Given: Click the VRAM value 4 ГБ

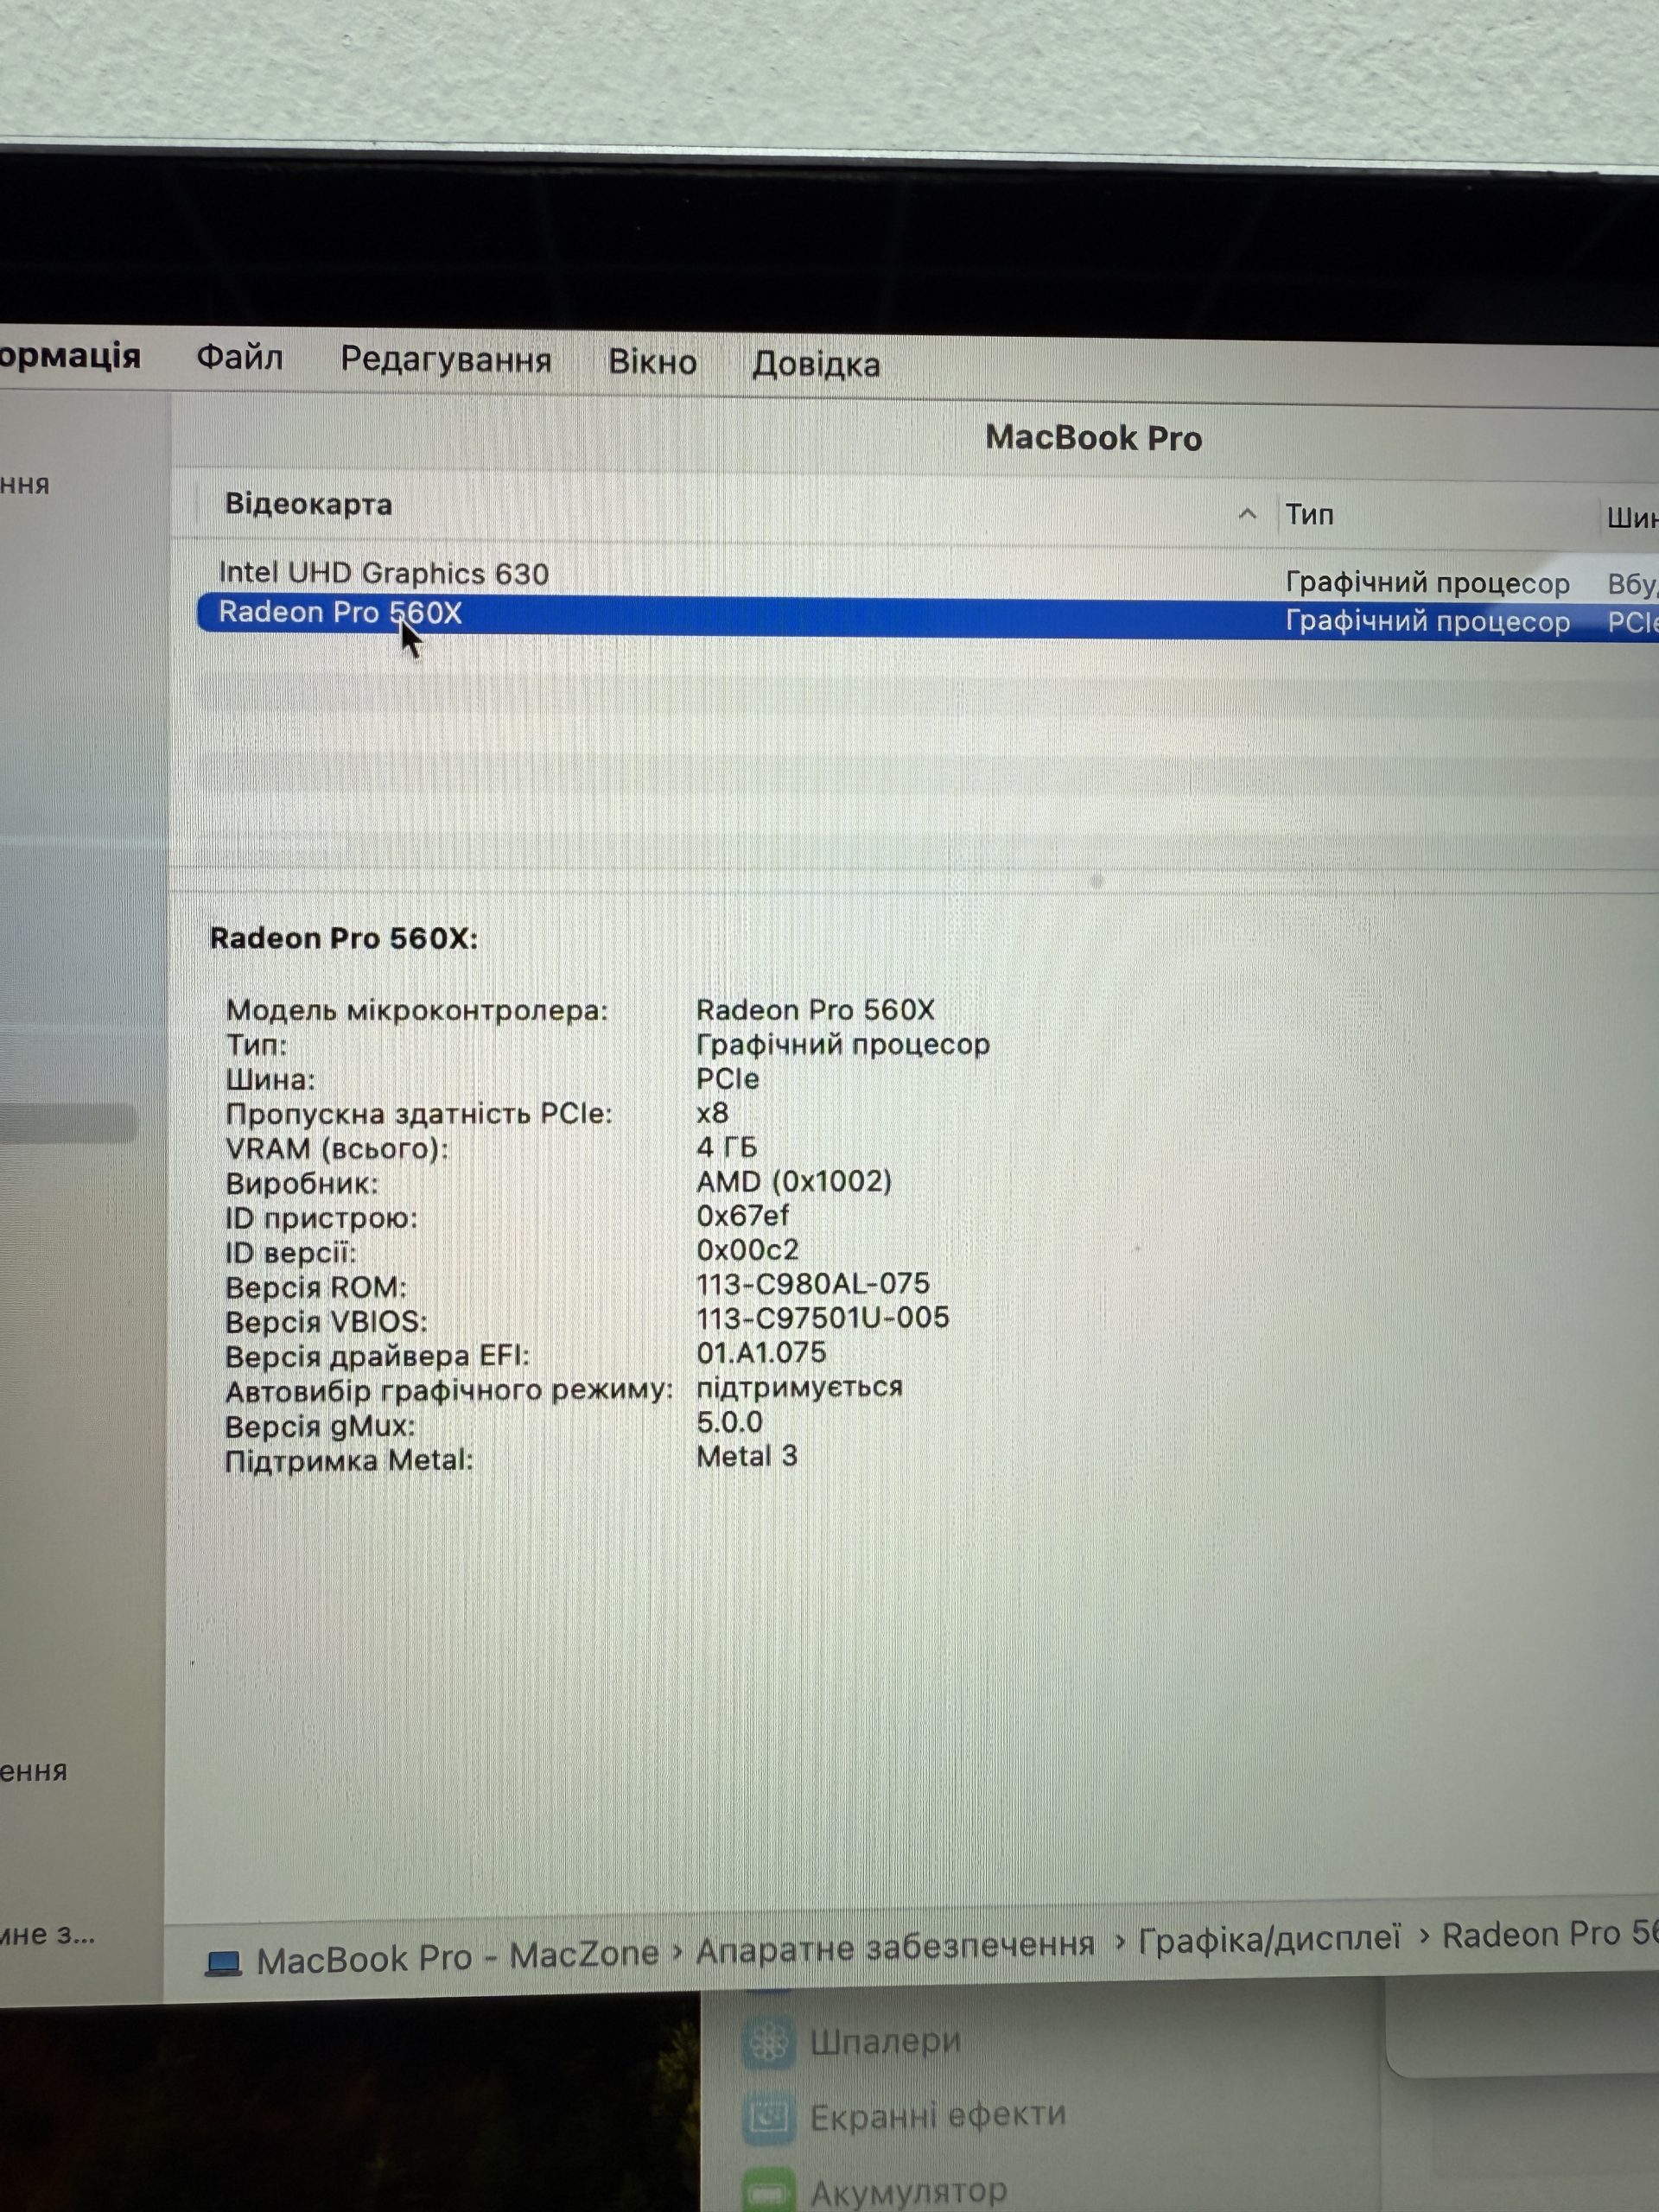Looking at the screenshot, I should [727, 1147].
